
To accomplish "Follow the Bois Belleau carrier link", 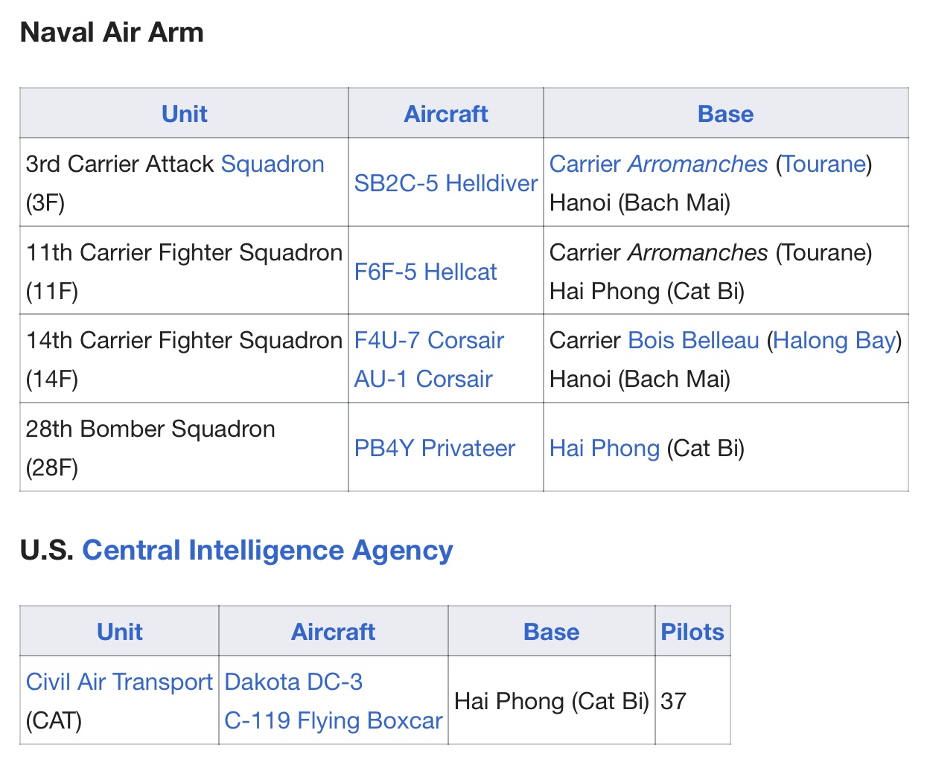I will click(x=693, y=340).
